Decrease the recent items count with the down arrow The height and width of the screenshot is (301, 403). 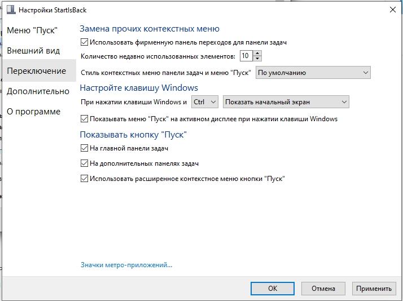tap(257, 59)
